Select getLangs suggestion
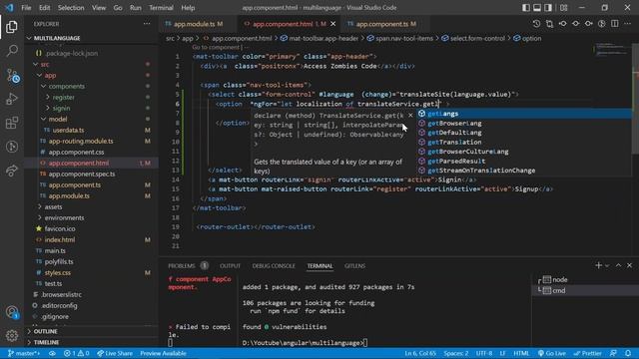The width and height of the screenshot is (639, 359). (524, 114)
